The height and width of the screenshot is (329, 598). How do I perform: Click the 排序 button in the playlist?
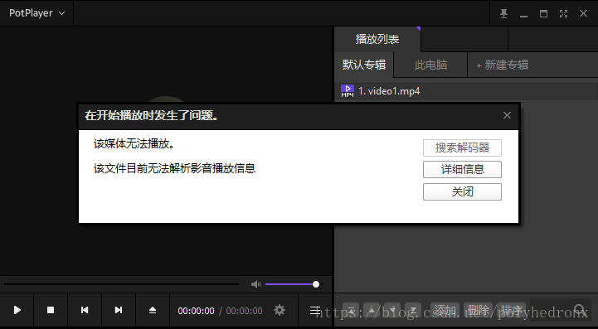512,310
